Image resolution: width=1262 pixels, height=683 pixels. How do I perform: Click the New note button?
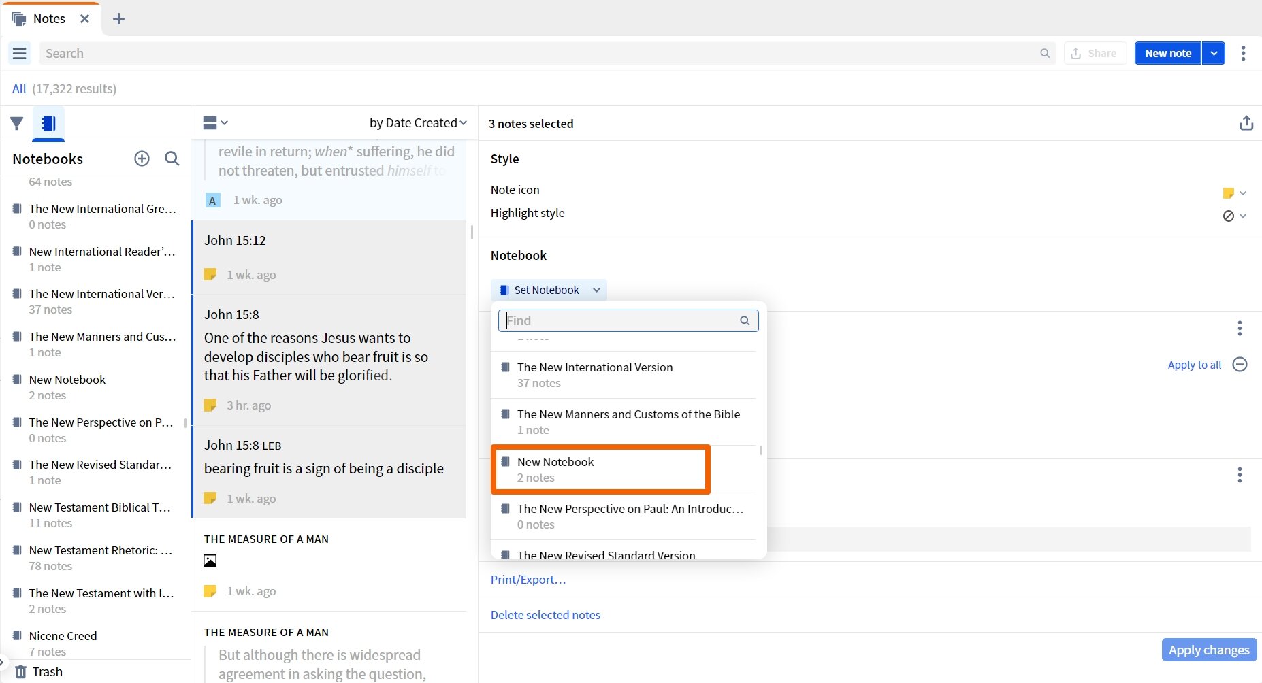(x=1168, y=53)
